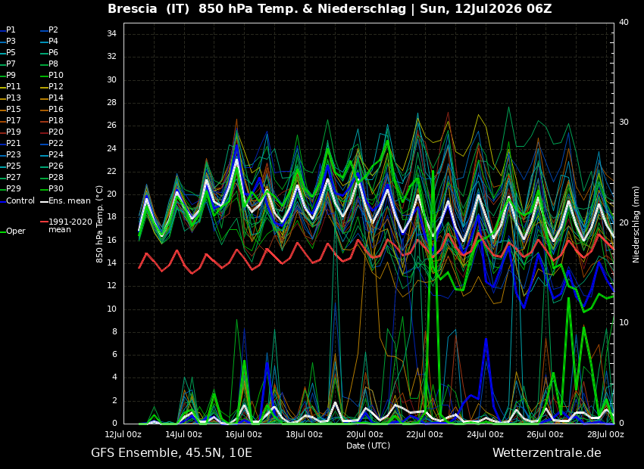Click the Wetterzentrale.de credit text
The width and height of the screenshot is (644, 469).
(547, 453)
